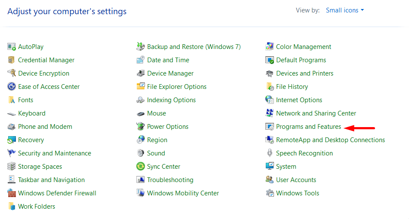Click the Backup and Restore icon
This screenshot has height=219, width=409.
[141, 47]
